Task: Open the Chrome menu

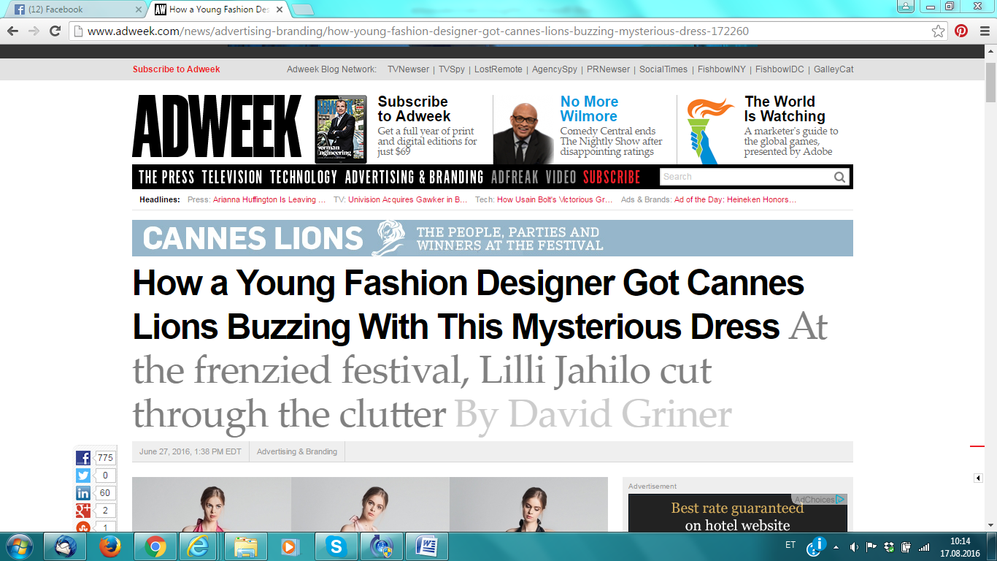Action: point(983,31)
